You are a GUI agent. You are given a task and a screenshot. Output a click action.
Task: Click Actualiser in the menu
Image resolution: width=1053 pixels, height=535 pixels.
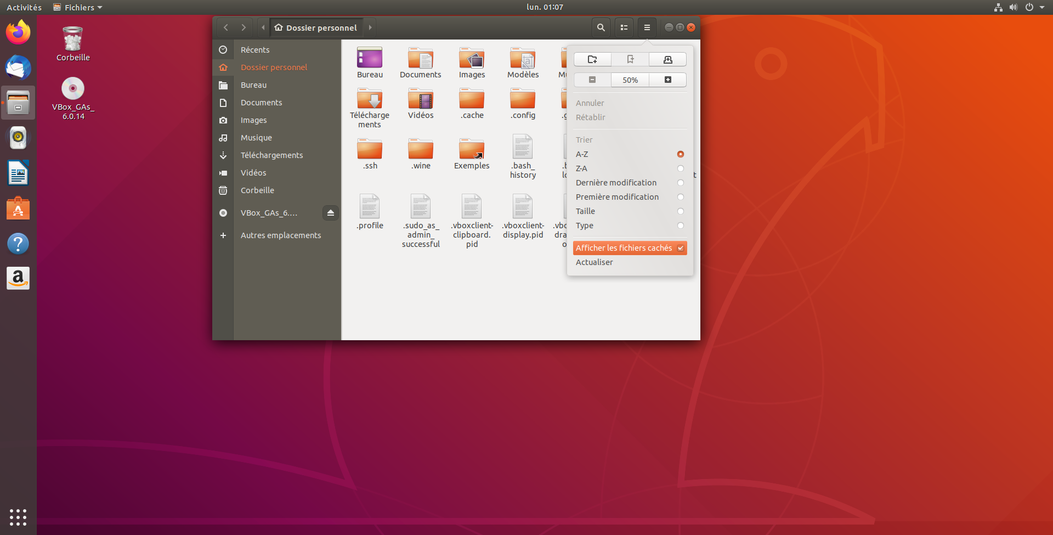tap(630, 262)
